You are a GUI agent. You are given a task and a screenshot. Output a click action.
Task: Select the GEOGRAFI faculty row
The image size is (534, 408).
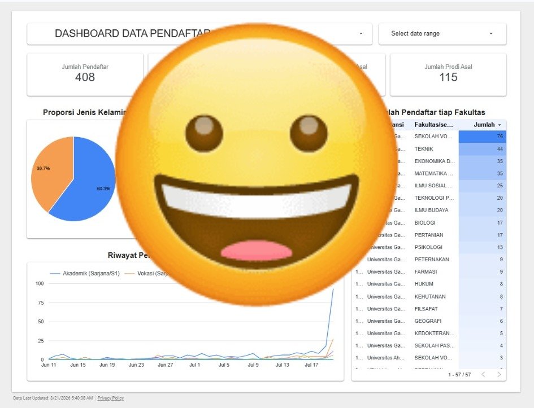coord(429,321)
